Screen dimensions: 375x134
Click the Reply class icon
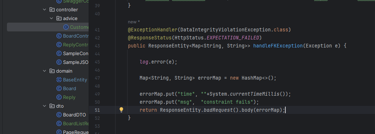[59, 97]
